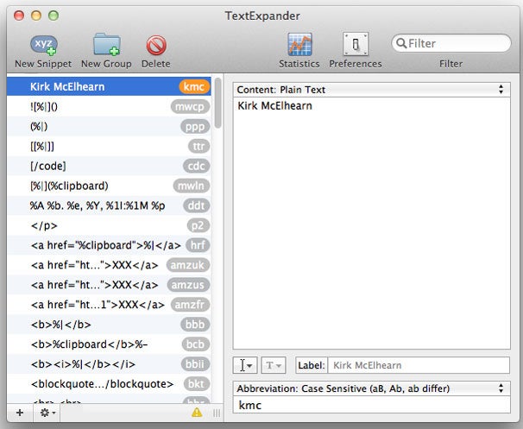Create a New Group folder icon

[x=106, y=44]
